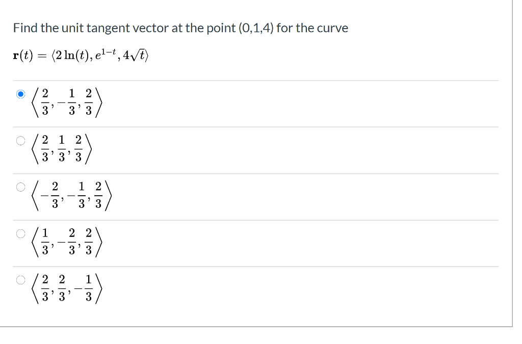
Task: Select the radio button for ⟨1/3, −2/3, 2/3⟩
Action: point(20,234)
